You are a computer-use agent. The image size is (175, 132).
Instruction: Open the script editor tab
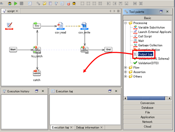point(11,11)
